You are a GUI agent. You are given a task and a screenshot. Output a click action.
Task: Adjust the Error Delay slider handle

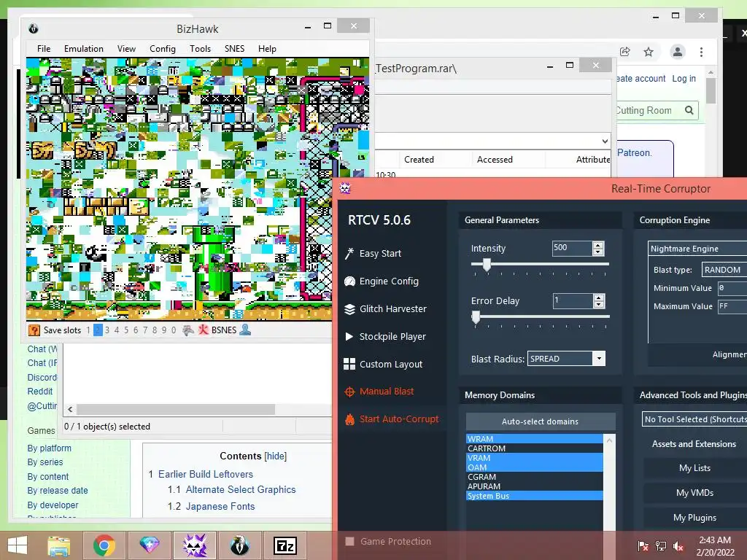476,317
